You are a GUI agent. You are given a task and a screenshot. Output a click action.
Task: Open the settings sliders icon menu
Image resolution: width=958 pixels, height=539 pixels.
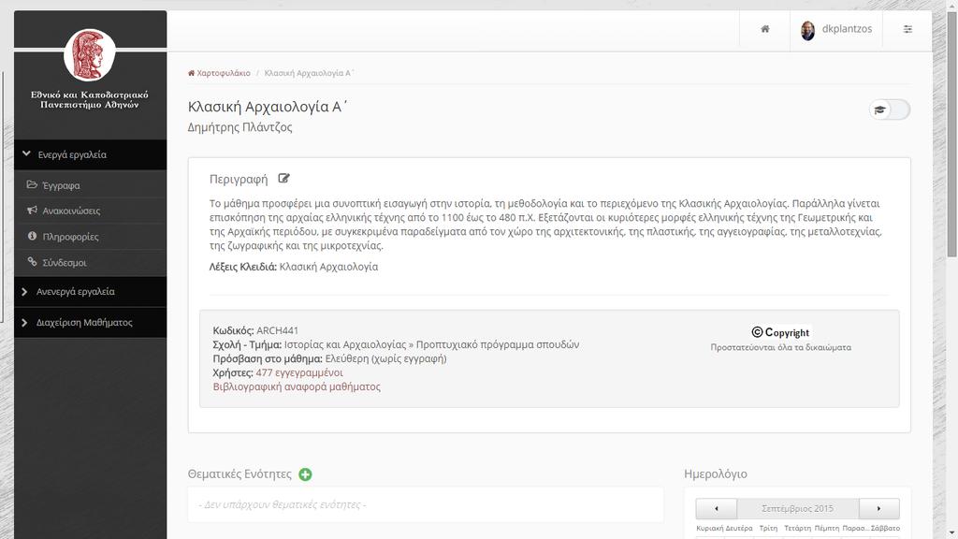[907, 29]
